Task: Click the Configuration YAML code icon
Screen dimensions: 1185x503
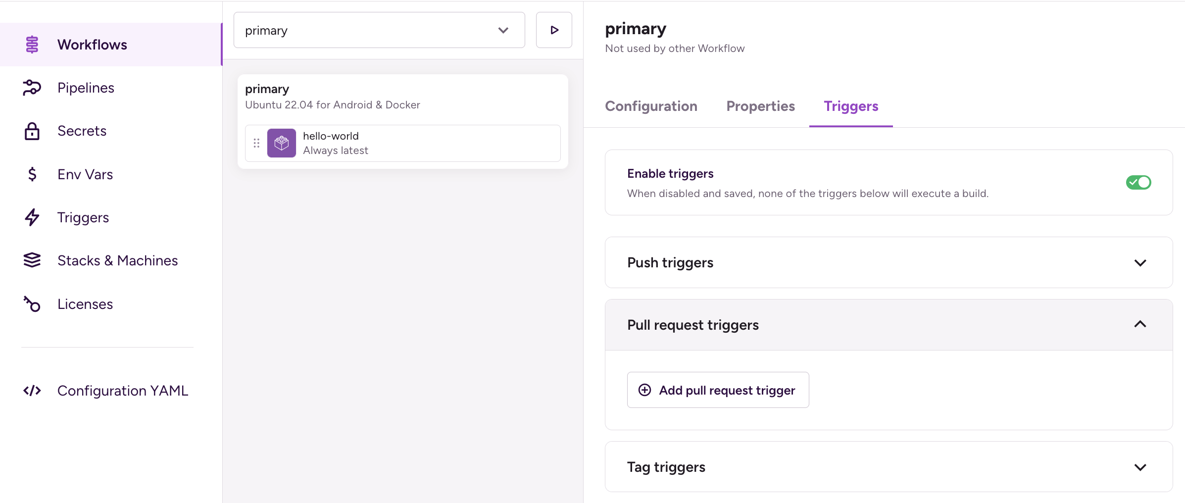Action: pyautogui.click(x=32, y=391)
